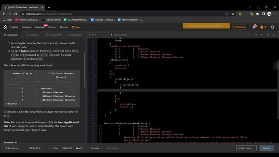Open the notifications bell icon
The height and width of the screenshot is (157, 279).
[x=254, y=27]
